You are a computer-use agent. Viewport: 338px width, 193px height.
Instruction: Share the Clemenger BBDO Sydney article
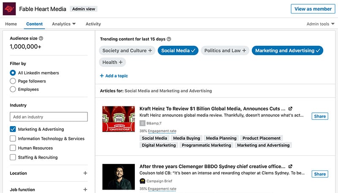coord(320,174)
